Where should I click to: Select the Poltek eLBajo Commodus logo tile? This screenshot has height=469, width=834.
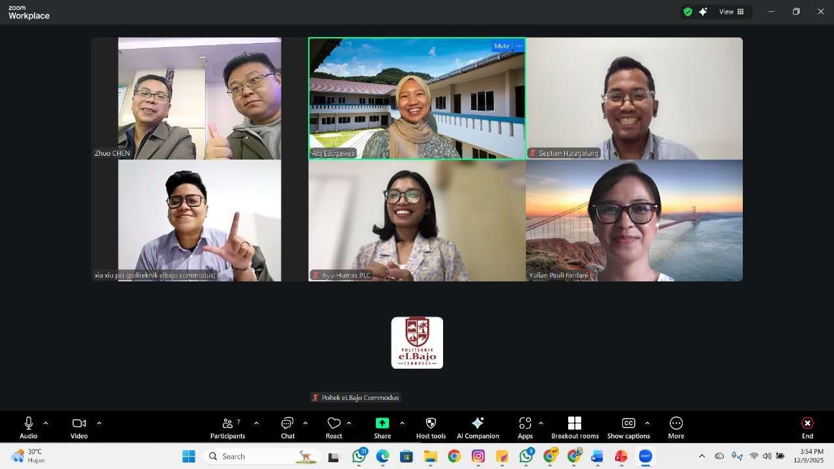[417, 343]
